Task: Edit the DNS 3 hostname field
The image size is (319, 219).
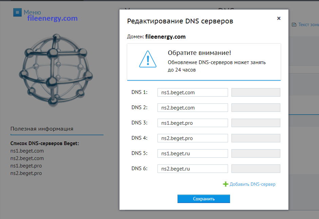Action: 193,123
